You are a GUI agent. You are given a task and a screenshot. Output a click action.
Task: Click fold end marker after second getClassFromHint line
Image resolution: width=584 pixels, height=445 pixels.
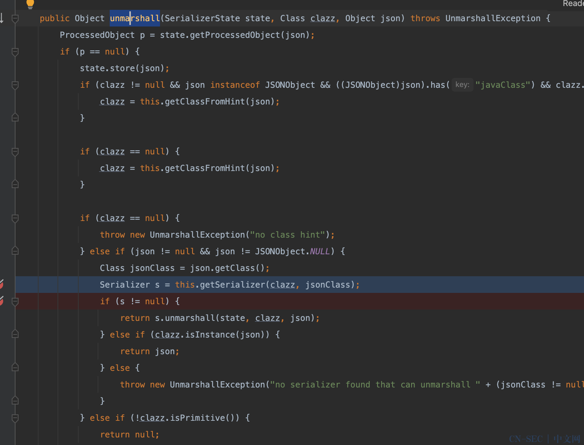click(x=15, y=185)
